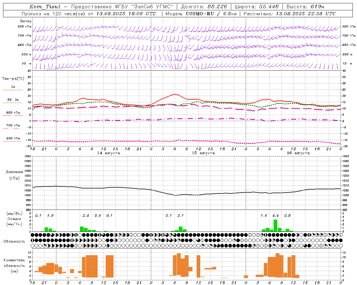Click forecast start time 13.08.2025 18:00 UTC
The image size is (357, 285).
[126, 14]
